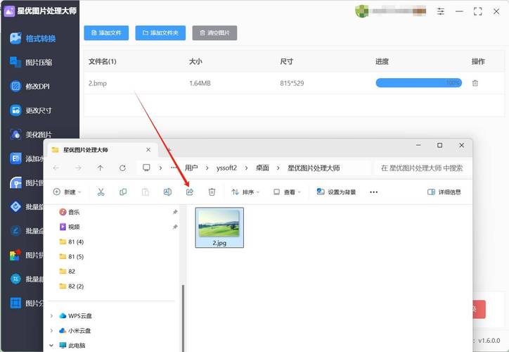The image size is (509, 352).
Task: Collapse 此电脑 tree node
Action: pyautogui.click(x=51, y=345)
